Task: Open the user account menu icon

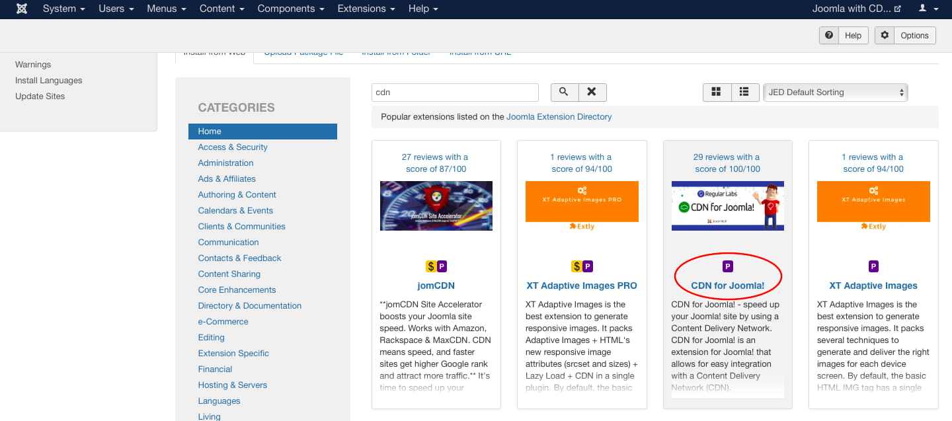Action: click(x=928, y=9)
